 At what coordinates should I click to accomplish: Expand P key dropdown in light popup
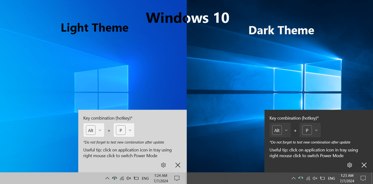click(x=124, y=130)
